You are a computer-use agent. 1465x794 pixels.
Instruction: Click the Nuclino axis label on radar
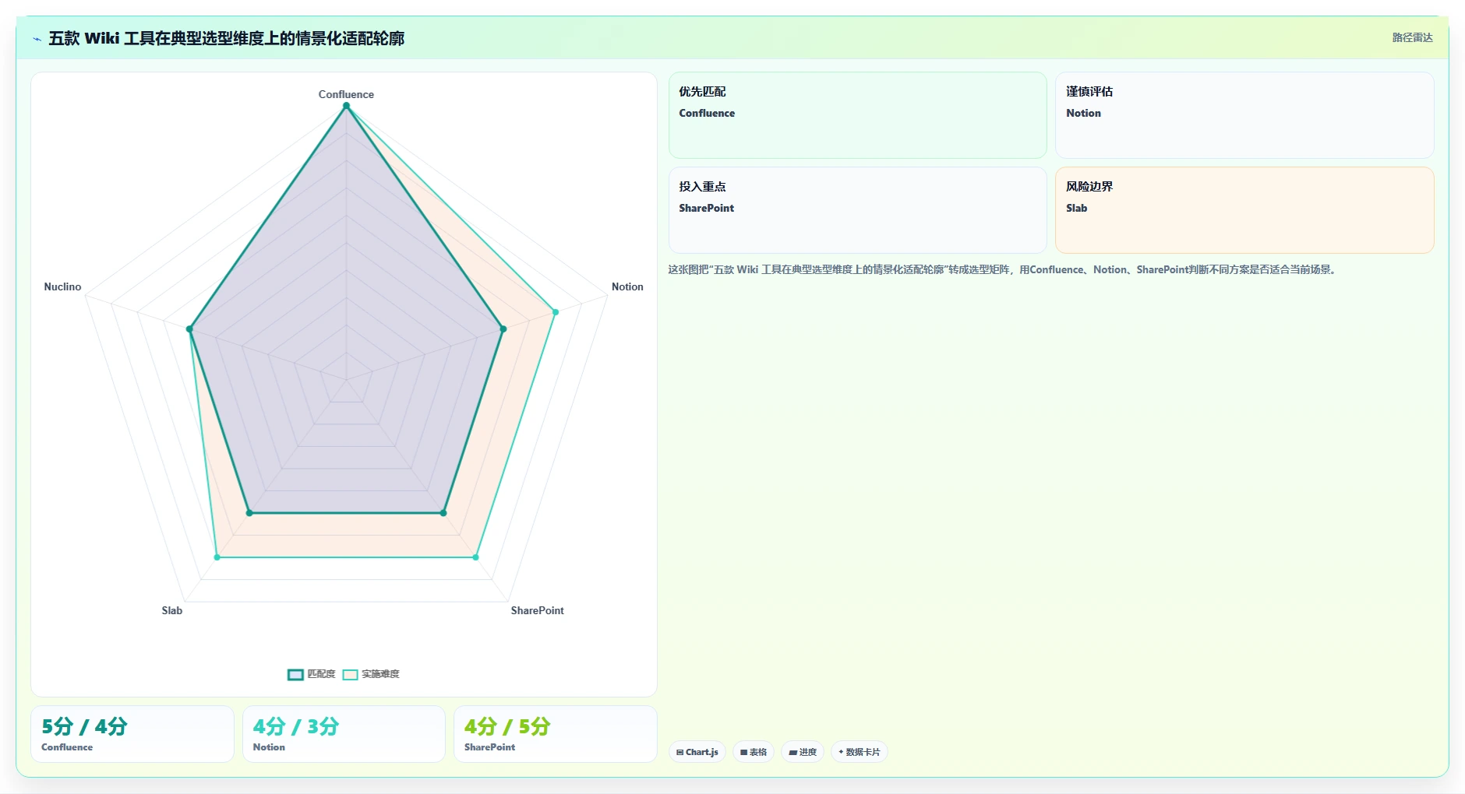coord(62,286)
